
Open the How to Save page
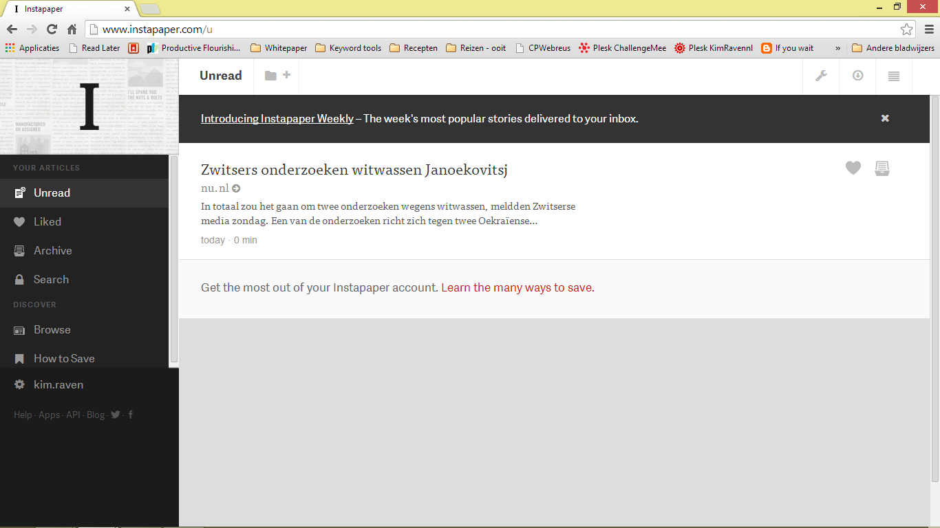(x=84, y=359)
